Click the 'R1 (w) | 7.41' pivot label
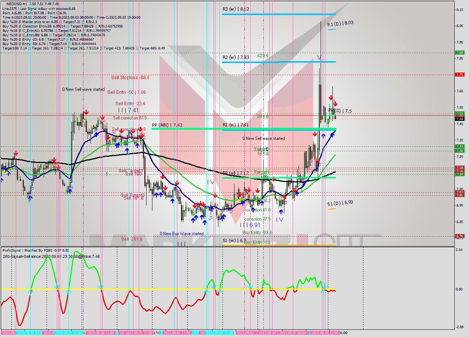This screenshot has width=469, height=337. coord(236,125)
